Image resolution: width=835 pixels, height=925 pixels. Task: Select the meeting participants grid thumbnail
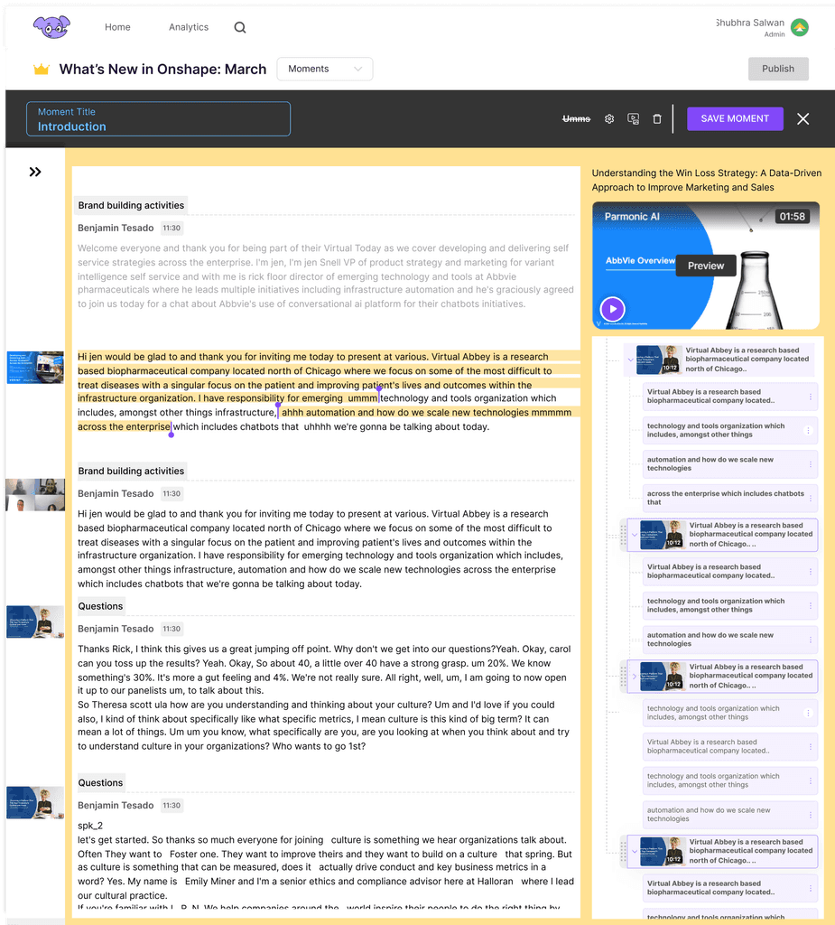pos(35,494)
